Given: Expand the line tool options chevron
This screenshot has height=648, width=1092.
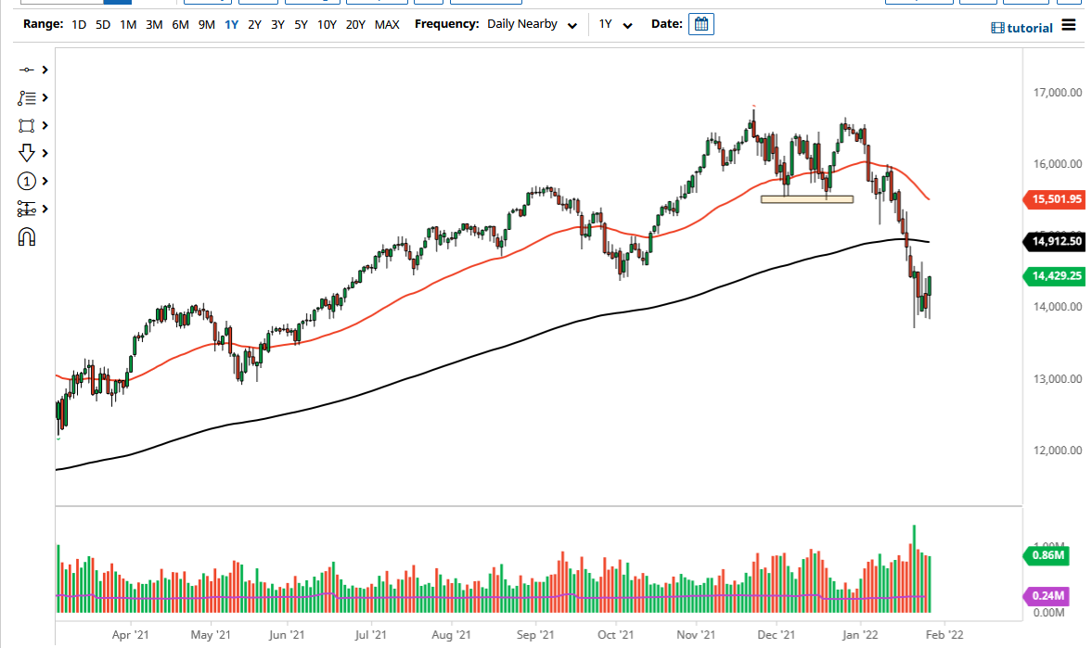Looking at the screenshot, I should 45,70.
